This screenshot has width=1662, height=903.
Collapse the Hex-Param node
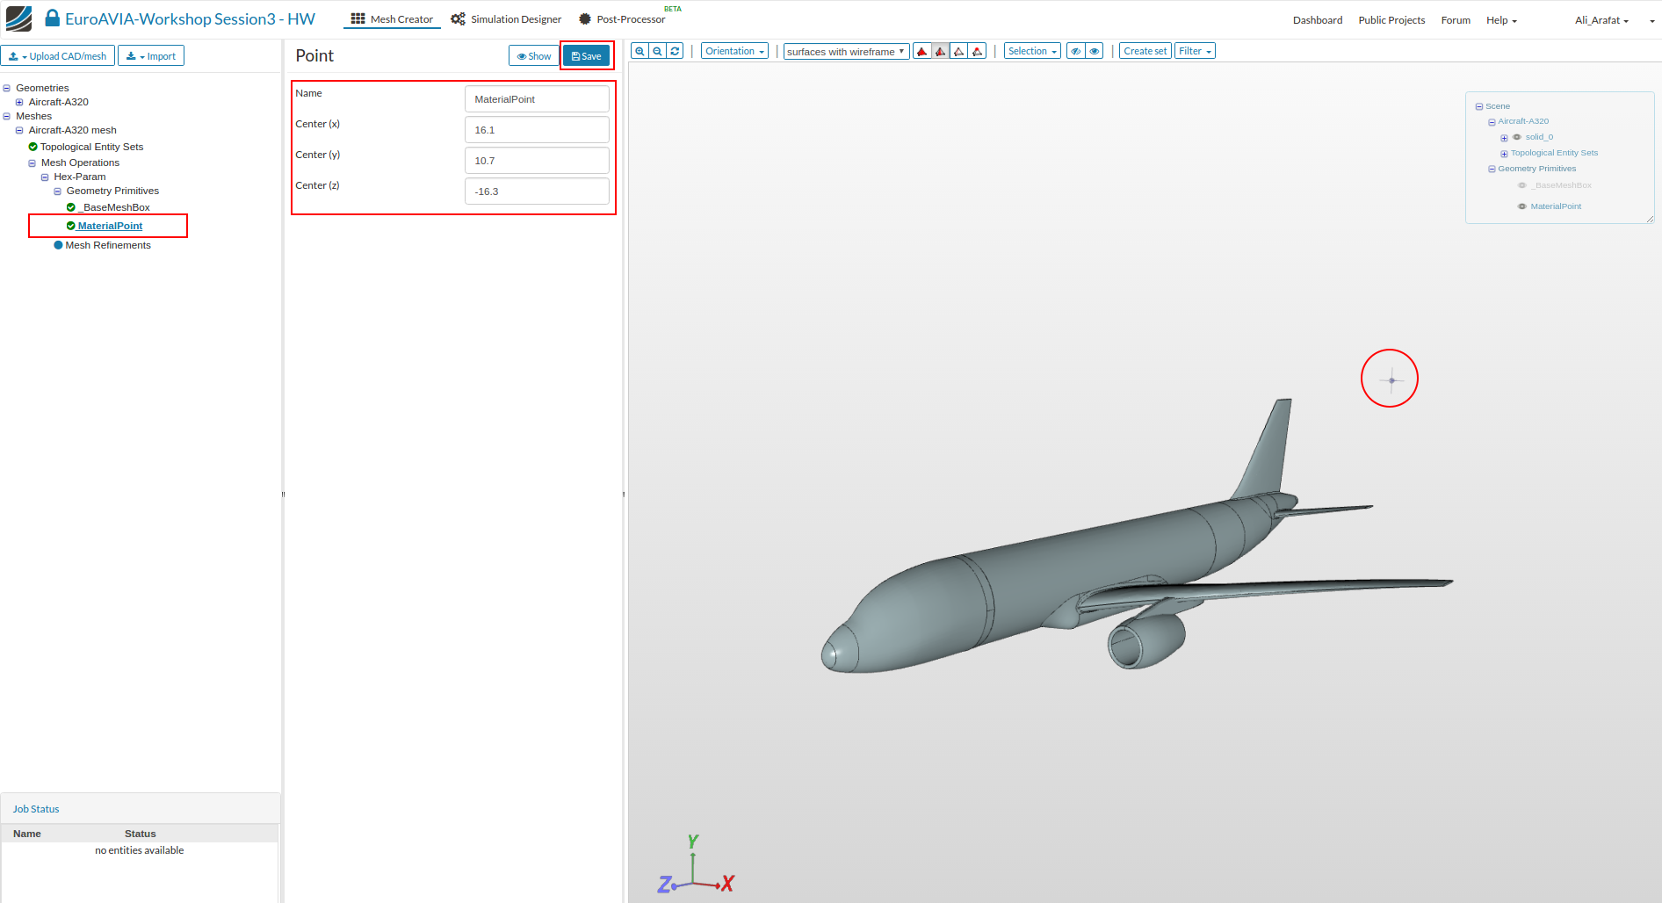[45, 177]
